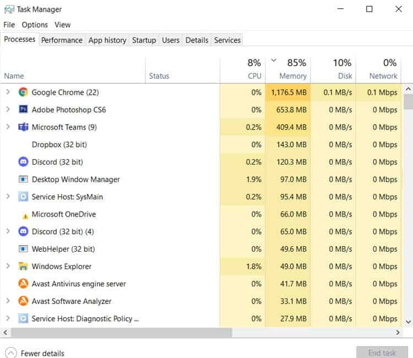
Task: Switch to the App history tab
Action: [107, 40]
